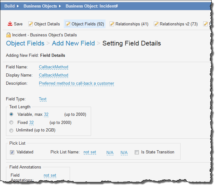Viewport: 217px width, 187px height.
Task: Select the Fixed text length option
Action: (11, 122)
